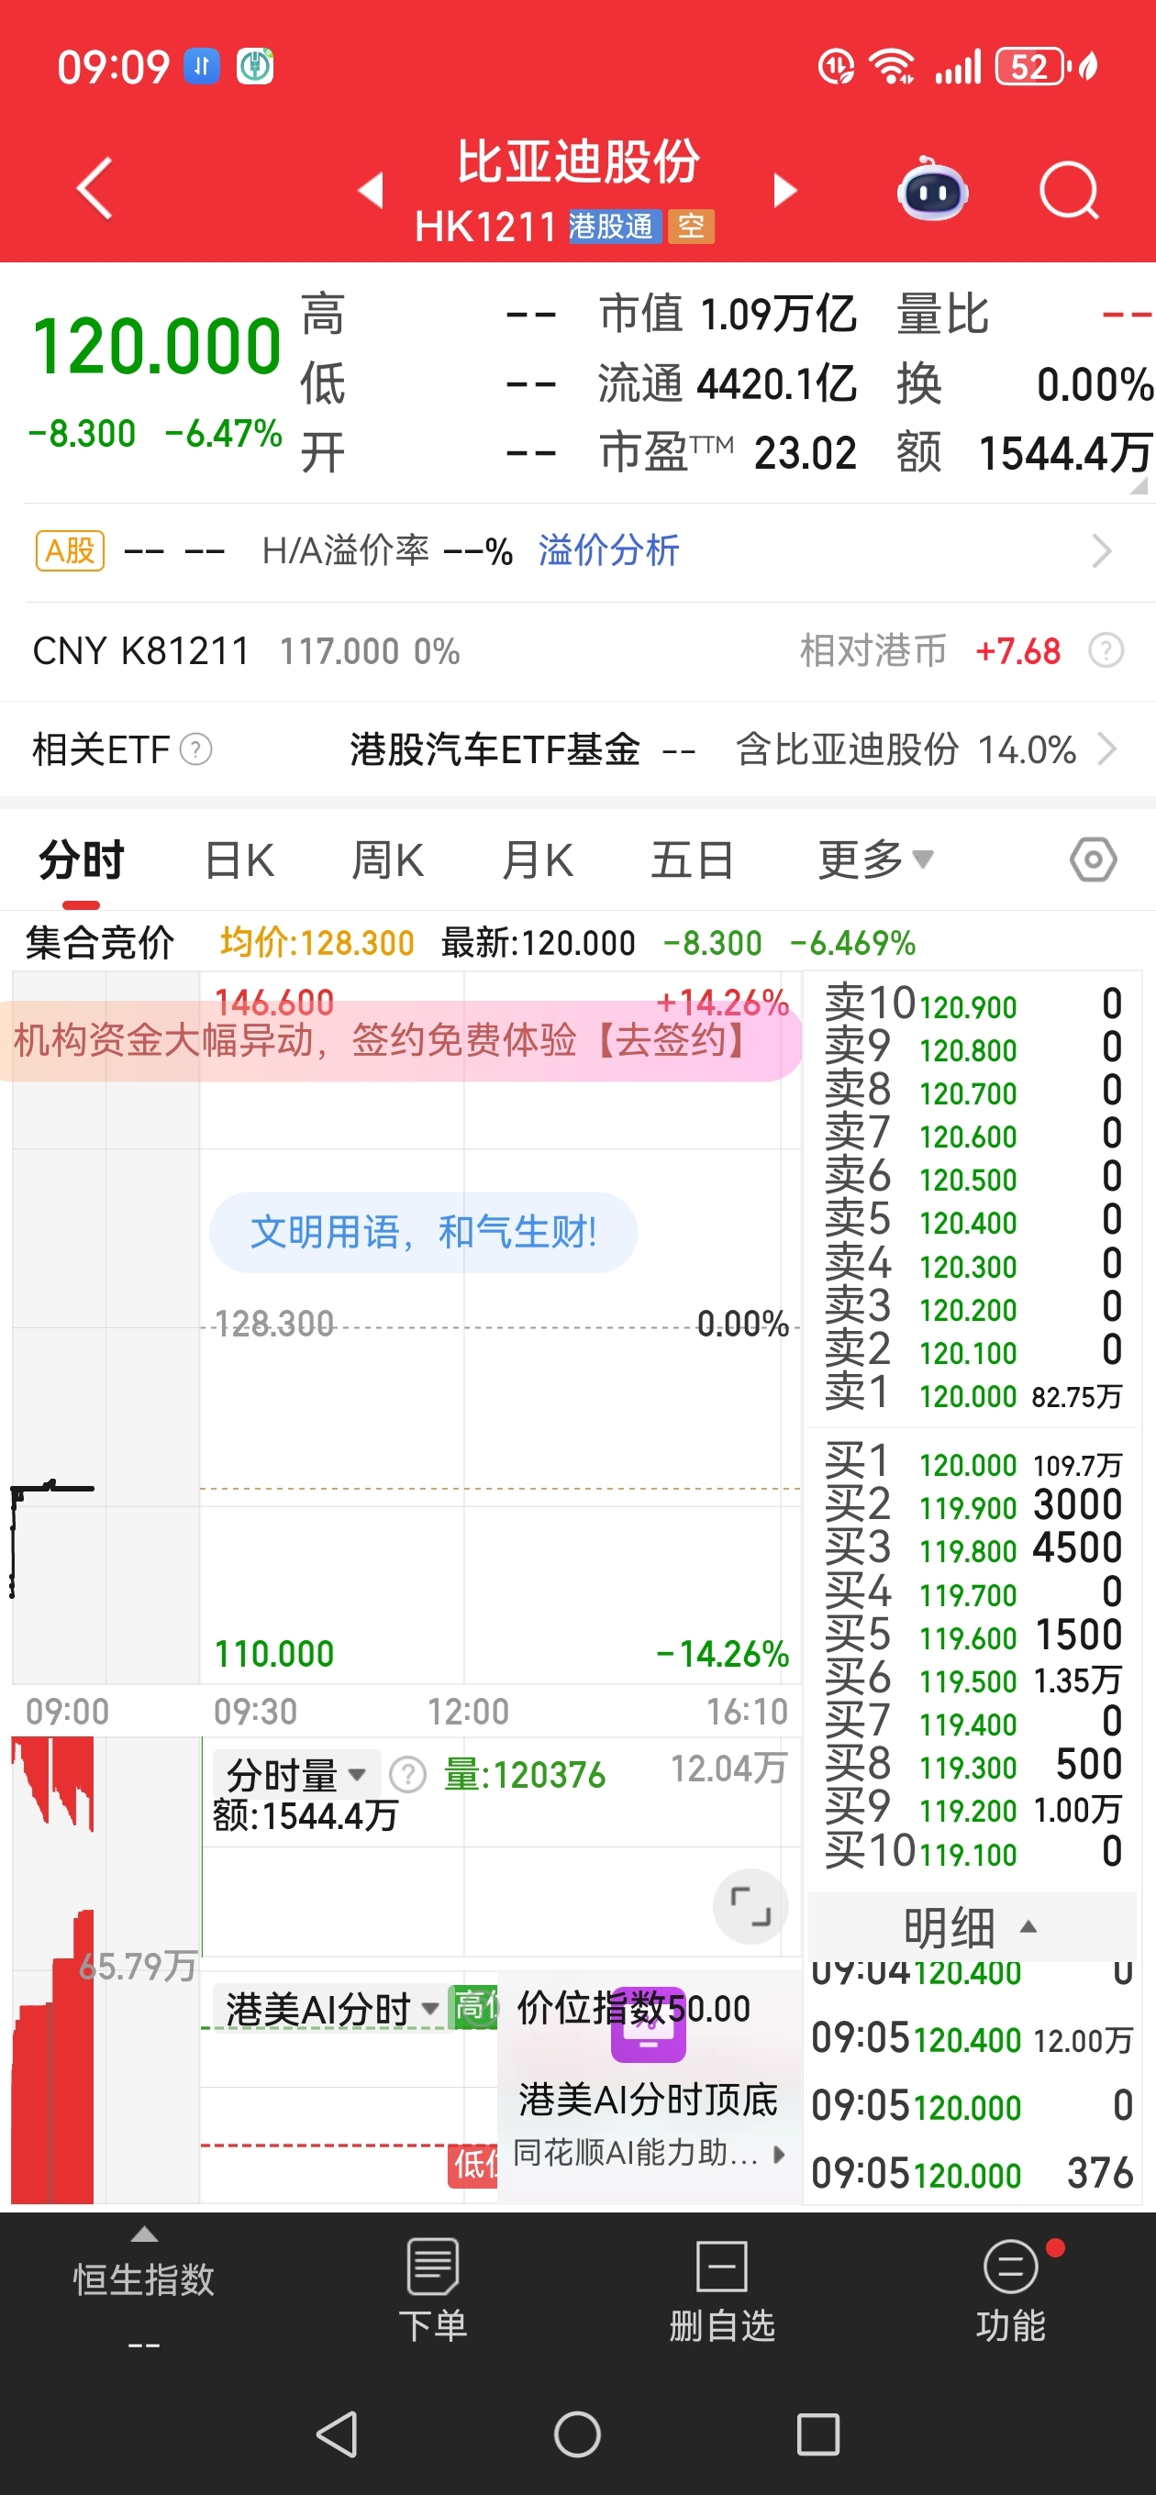This screenshot has width=1156, height=2495.
Task: Open related ETF row chevron
Action: [1106, 749]
